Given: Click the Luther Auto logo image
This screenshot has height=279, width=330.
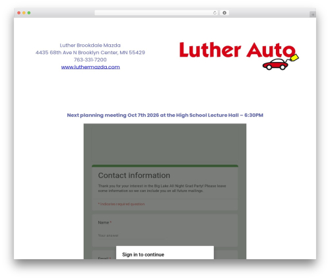Looking at the screenshot, I should (x=239, y=56).
